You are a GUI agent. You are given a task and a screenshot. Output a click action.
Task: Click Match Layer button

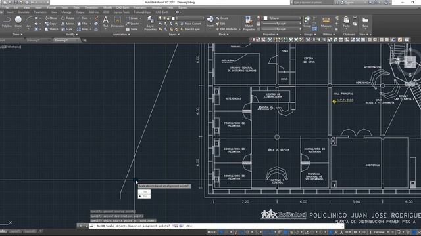[190, 29]
